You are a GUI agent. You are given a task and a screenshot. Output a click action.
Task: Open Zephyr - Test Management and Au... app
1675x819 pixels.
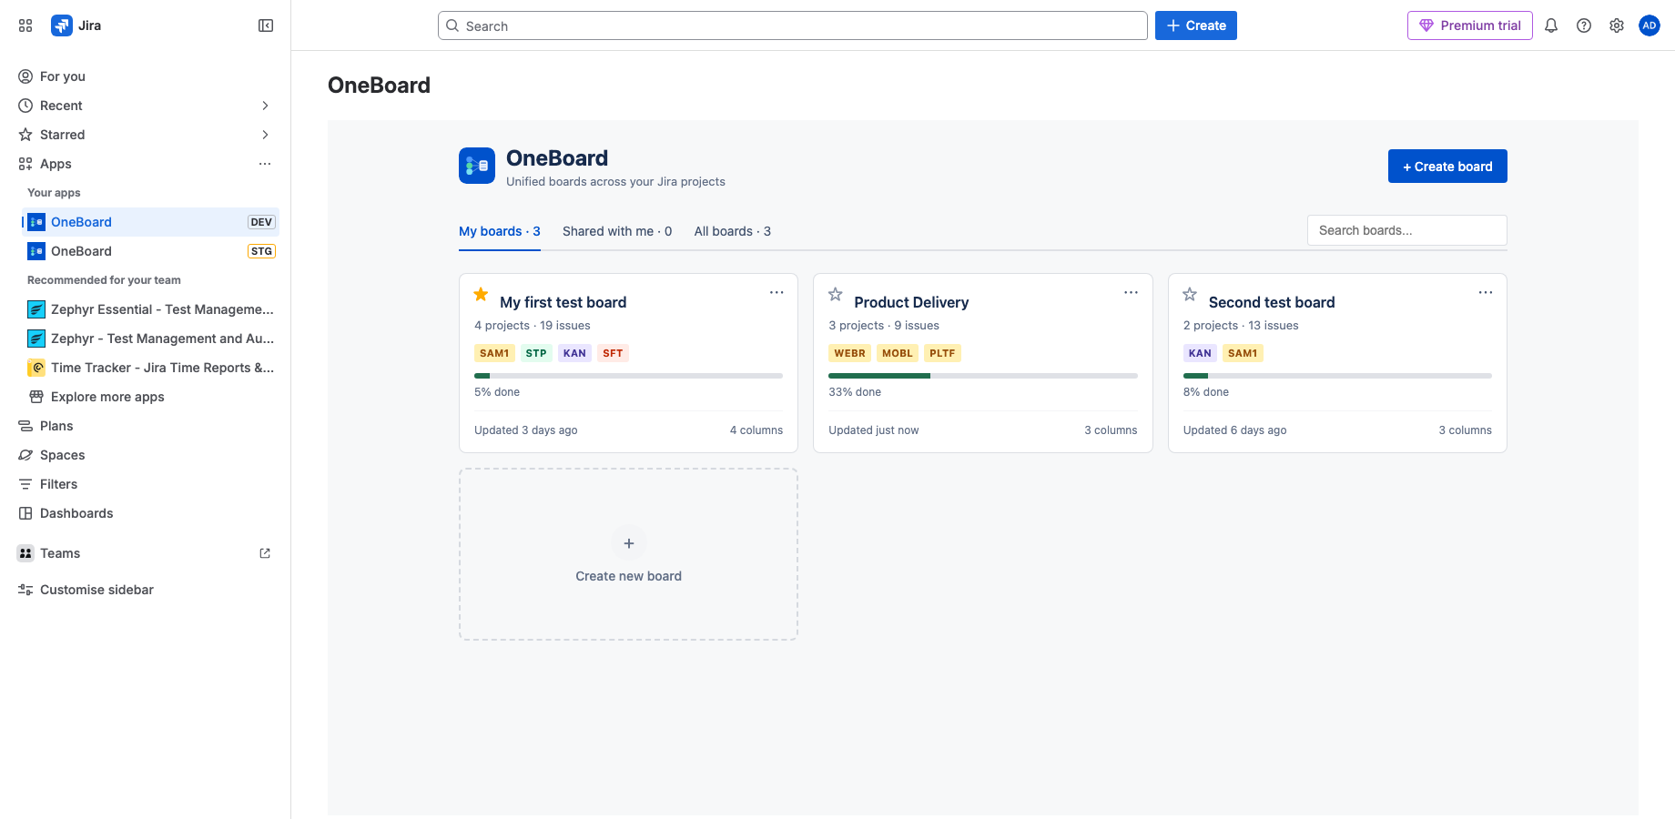(x=150, y=339)
